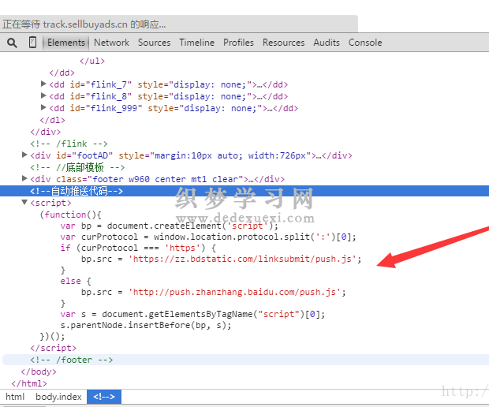Screen dimensions: 489x407
Task: Open the Elements tab
Action: pyautogui.click(x=66, y=43)
